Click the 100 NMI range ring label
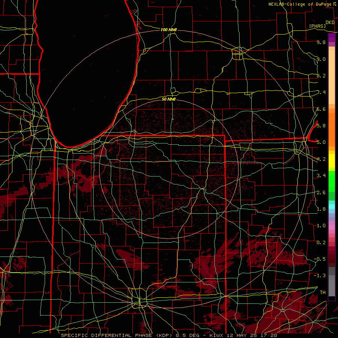The height and width of the screenshot is (338, 338). 169,30
